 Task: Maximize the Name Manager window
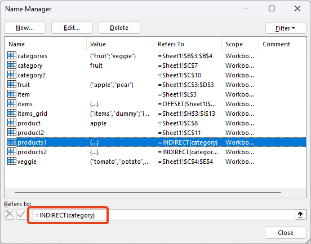272,8
